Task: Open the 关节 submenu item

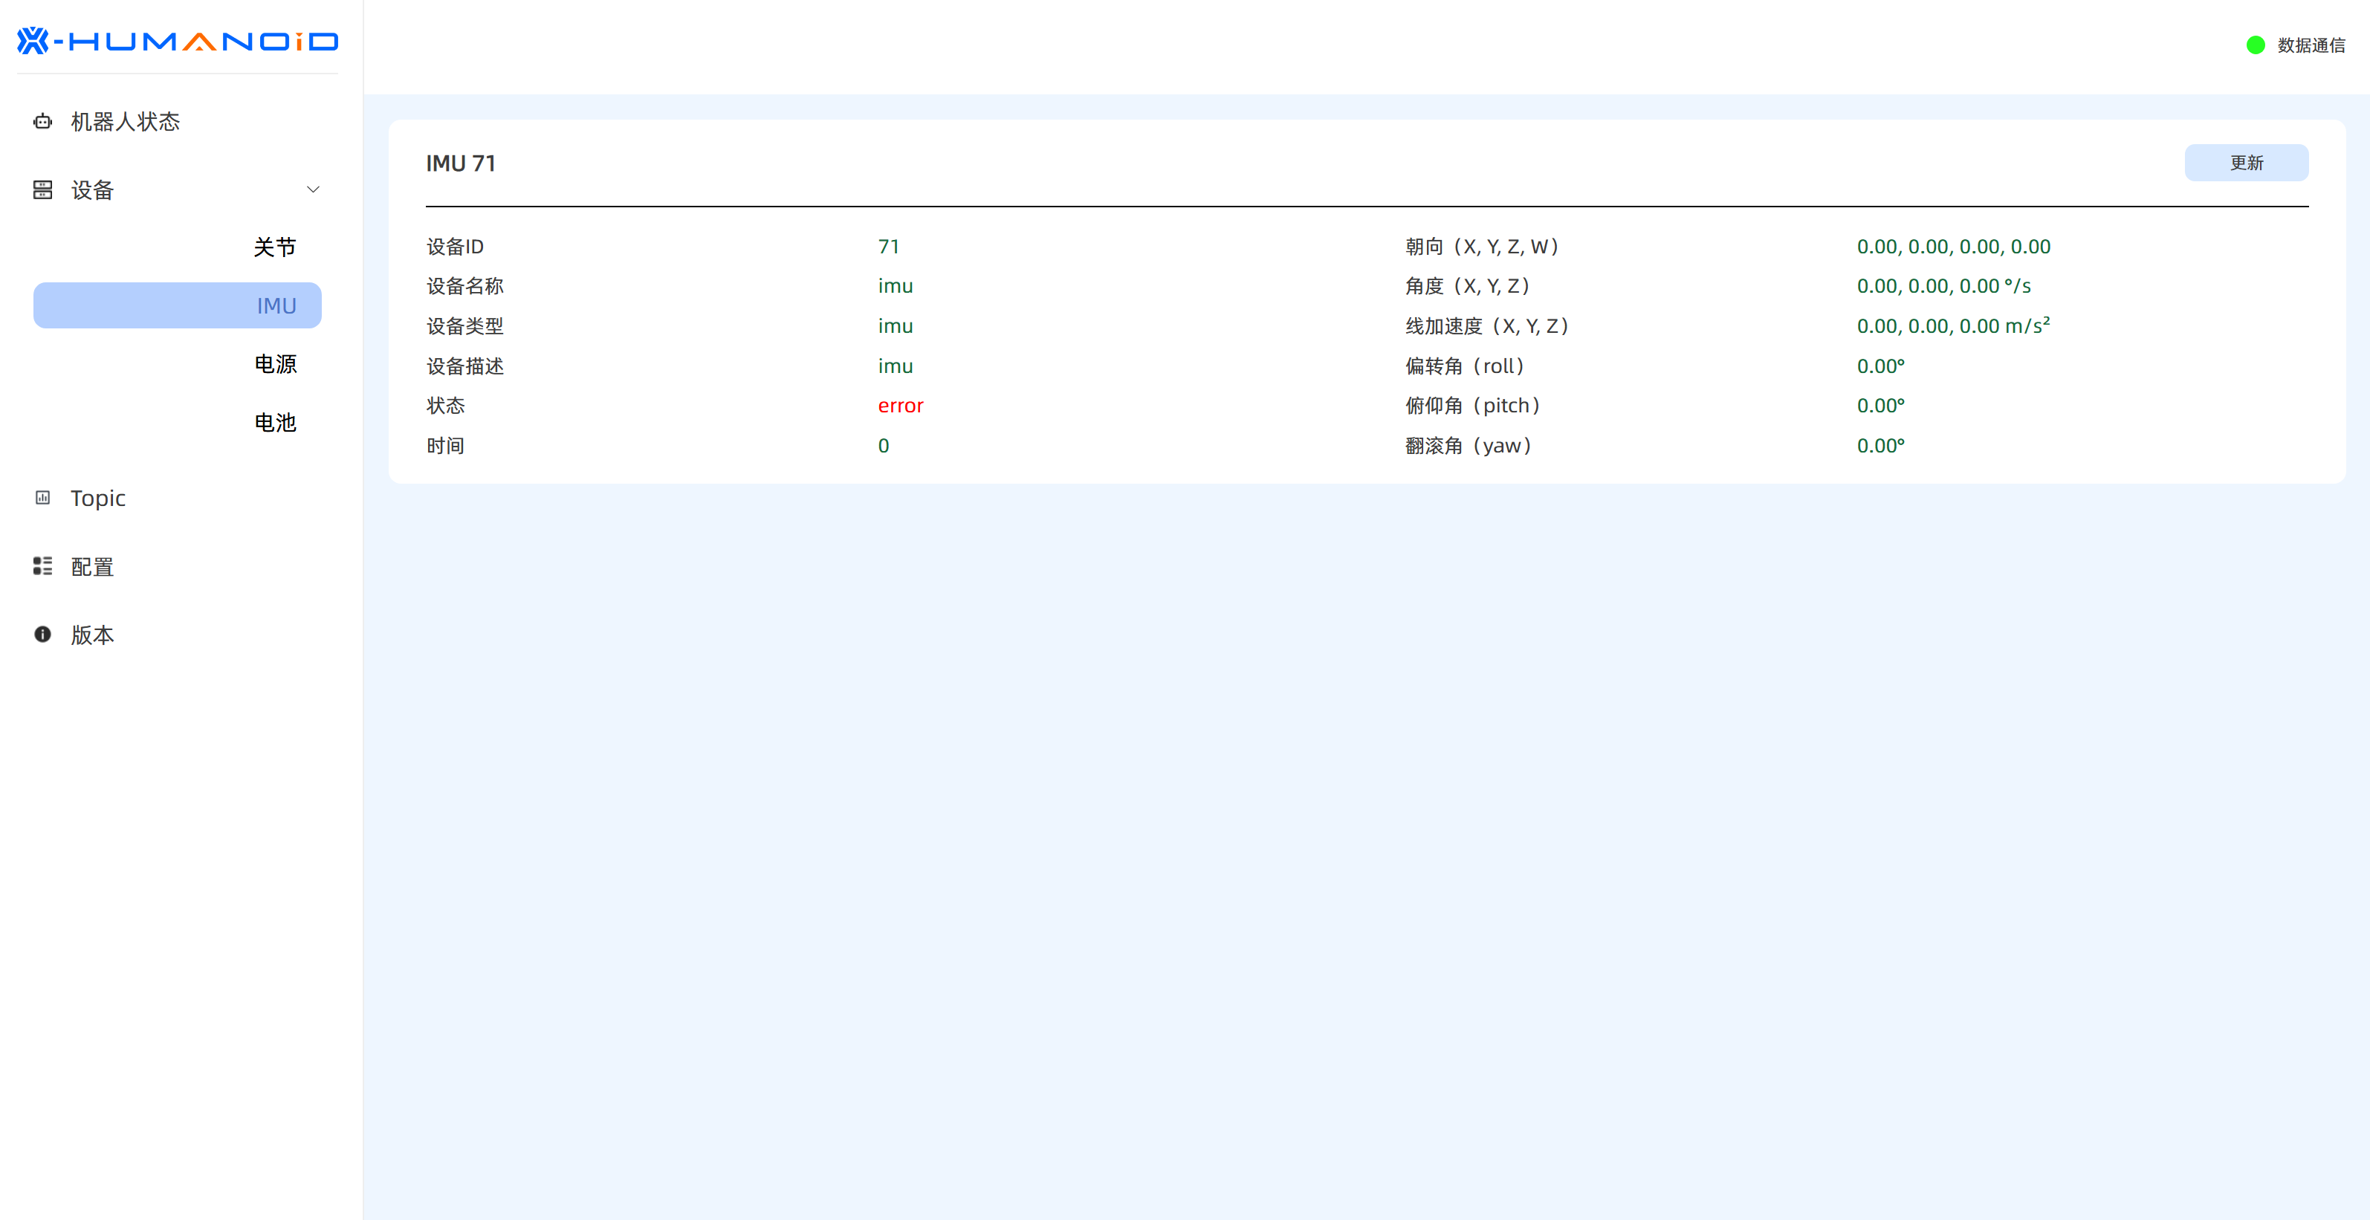Action: [x=274, y=247]
